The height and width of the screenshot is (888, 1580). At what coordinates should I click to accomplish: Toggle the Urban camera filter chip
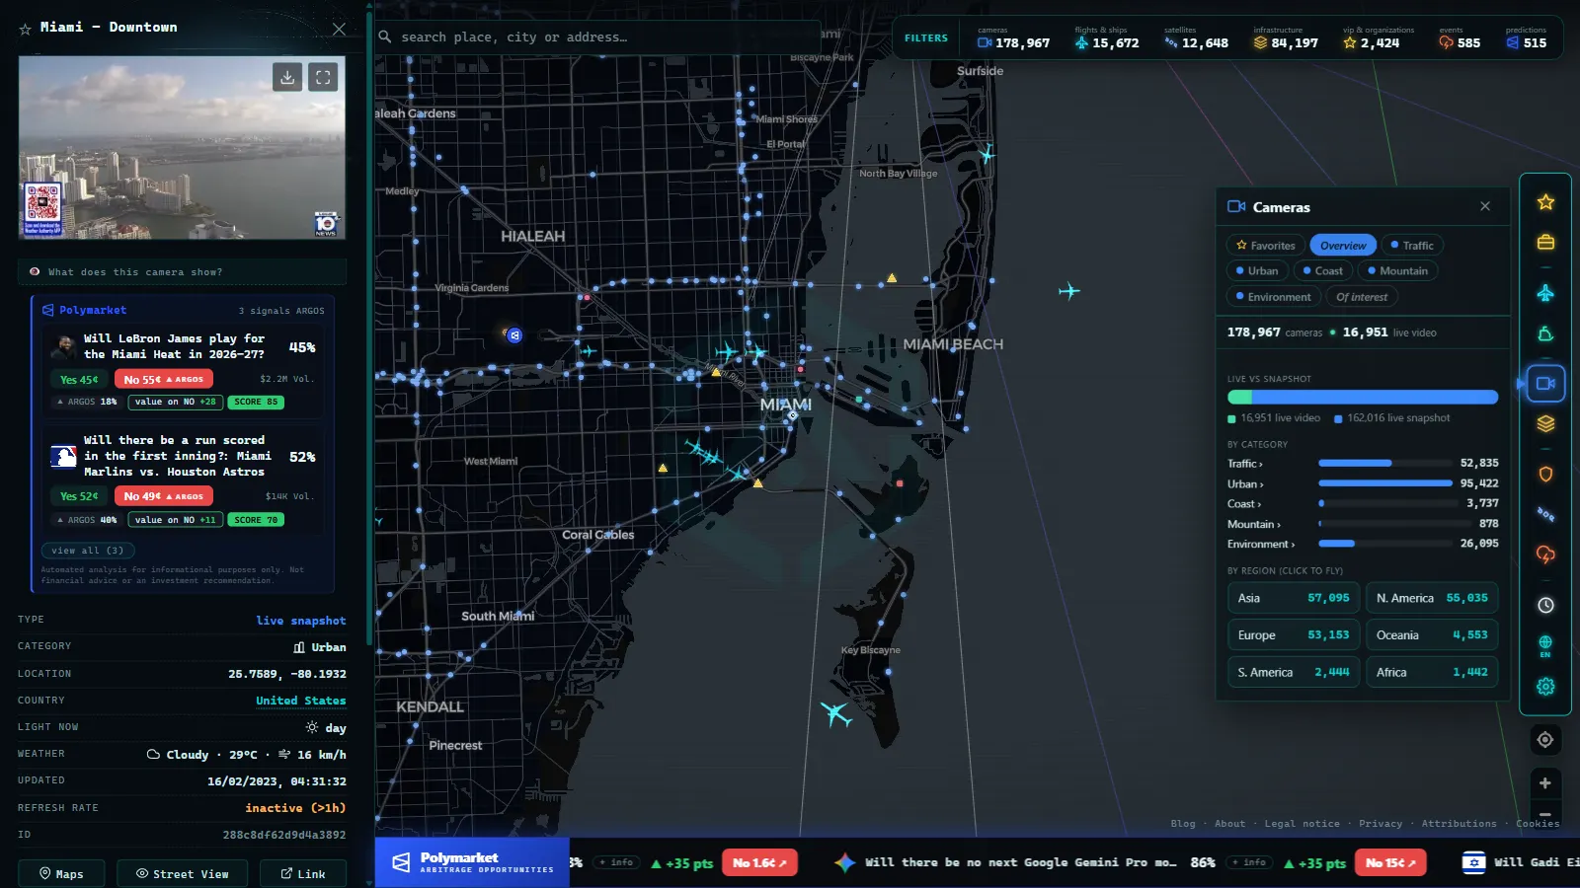point(1256,270)
